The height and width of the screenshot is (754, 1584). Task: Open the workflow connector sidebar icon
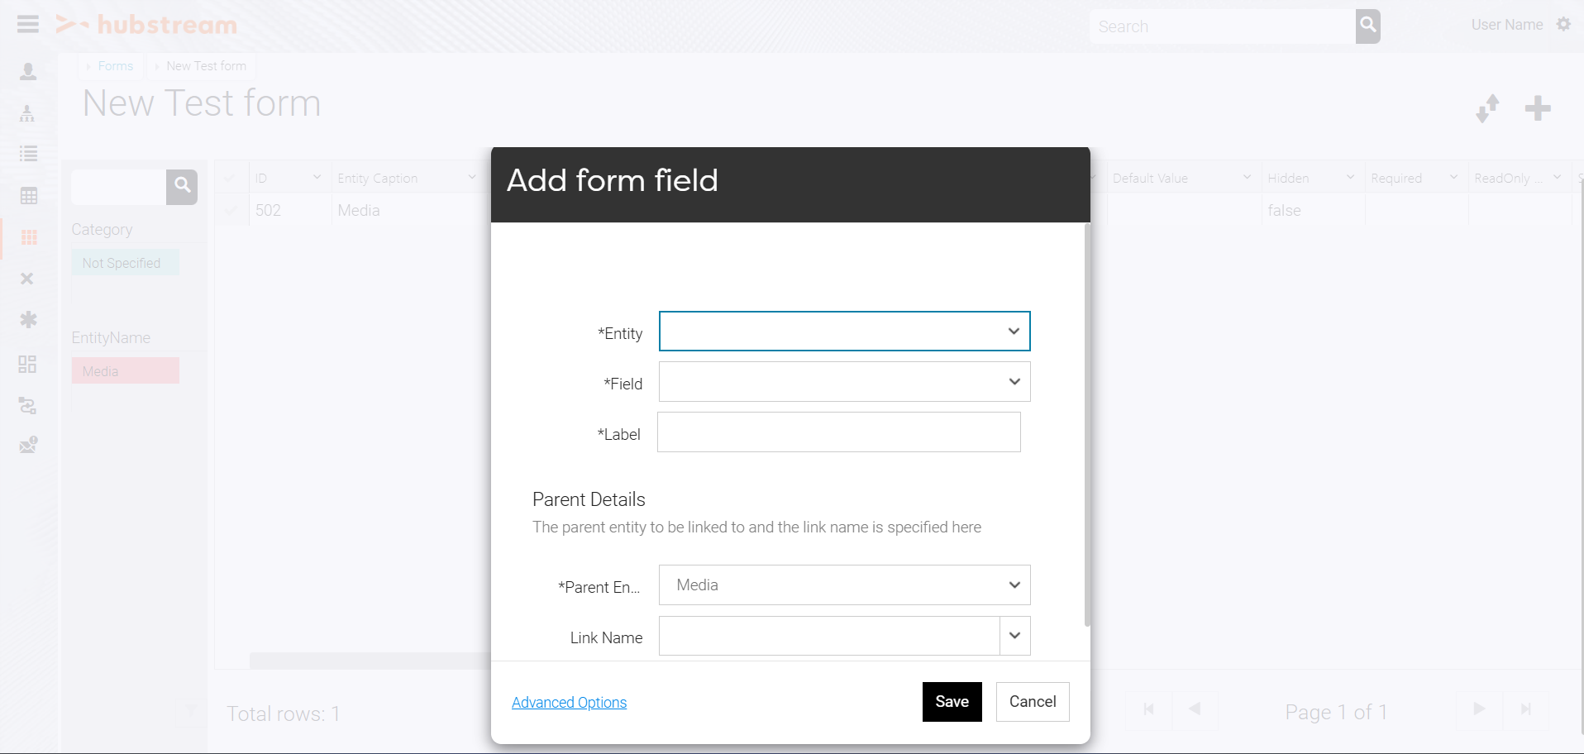click(27, 406)
